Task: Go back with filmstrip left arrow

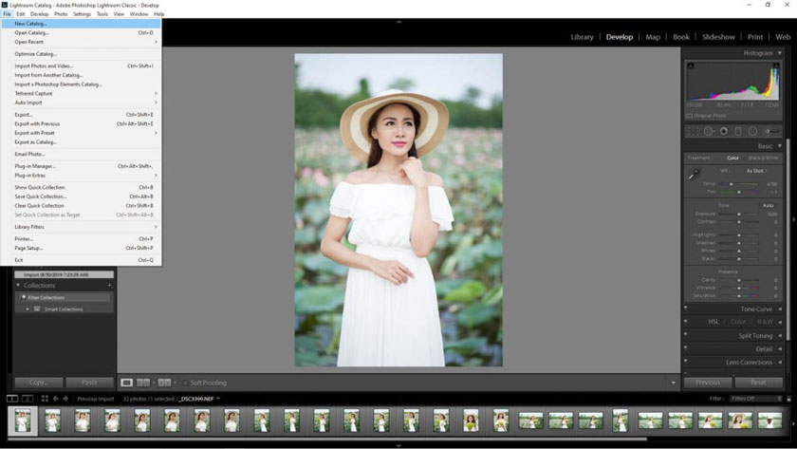Action: (55, 399)
